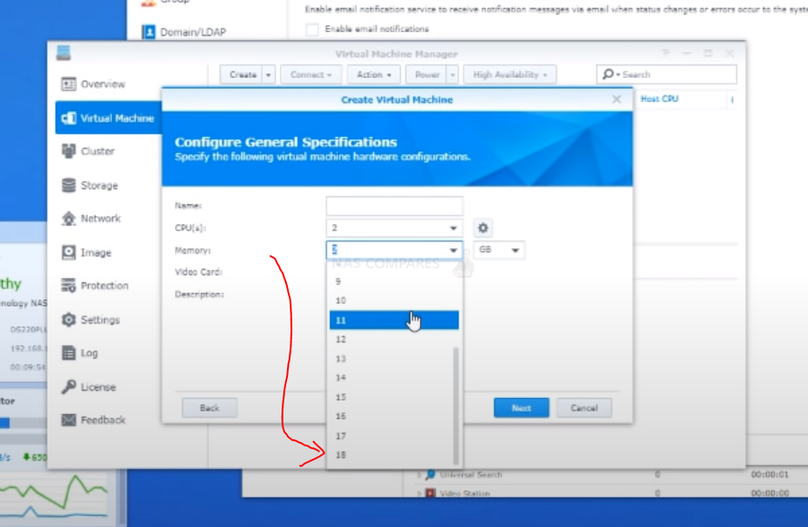Enable email notifications checkbox
Screen dimensions: 808x527
coord(312,29)
